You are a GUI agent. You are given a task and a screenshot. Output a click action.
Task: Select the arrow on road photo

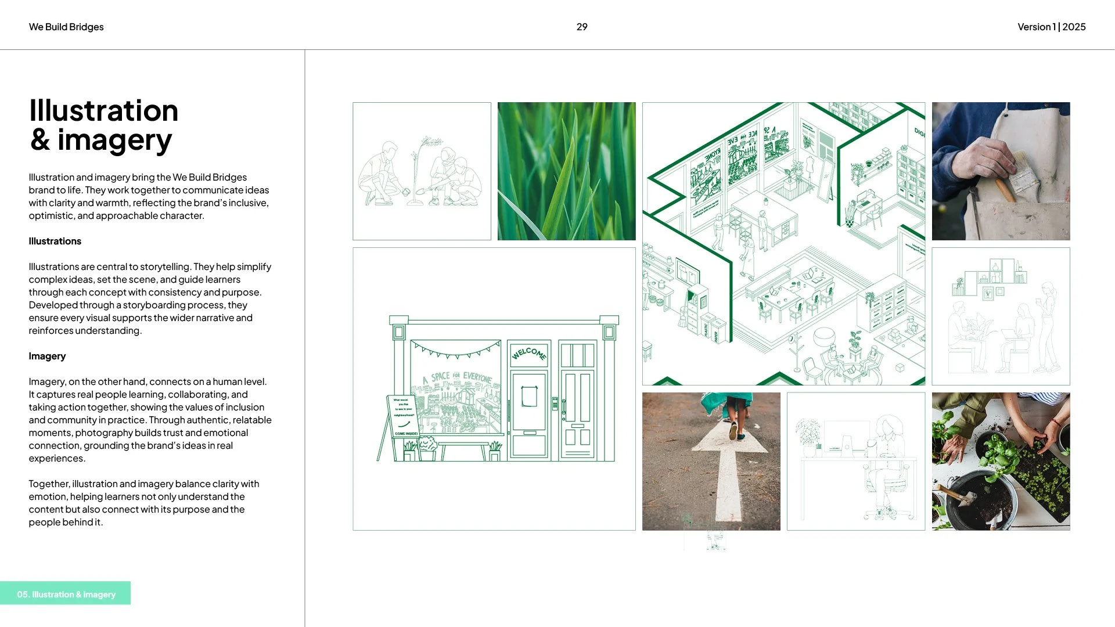click(711, 461)
